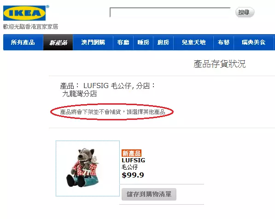
Task: Click the 儲存到購物清單 button
Action: click(x=149, y=194)
